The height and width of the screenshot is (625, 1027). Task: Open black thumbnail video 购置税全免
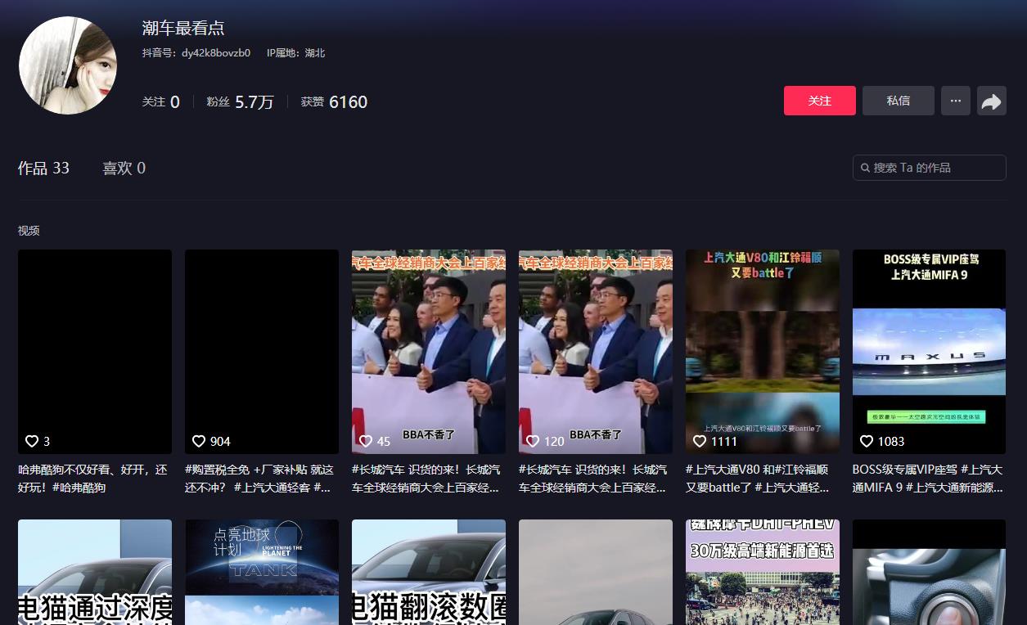[262, 352]
